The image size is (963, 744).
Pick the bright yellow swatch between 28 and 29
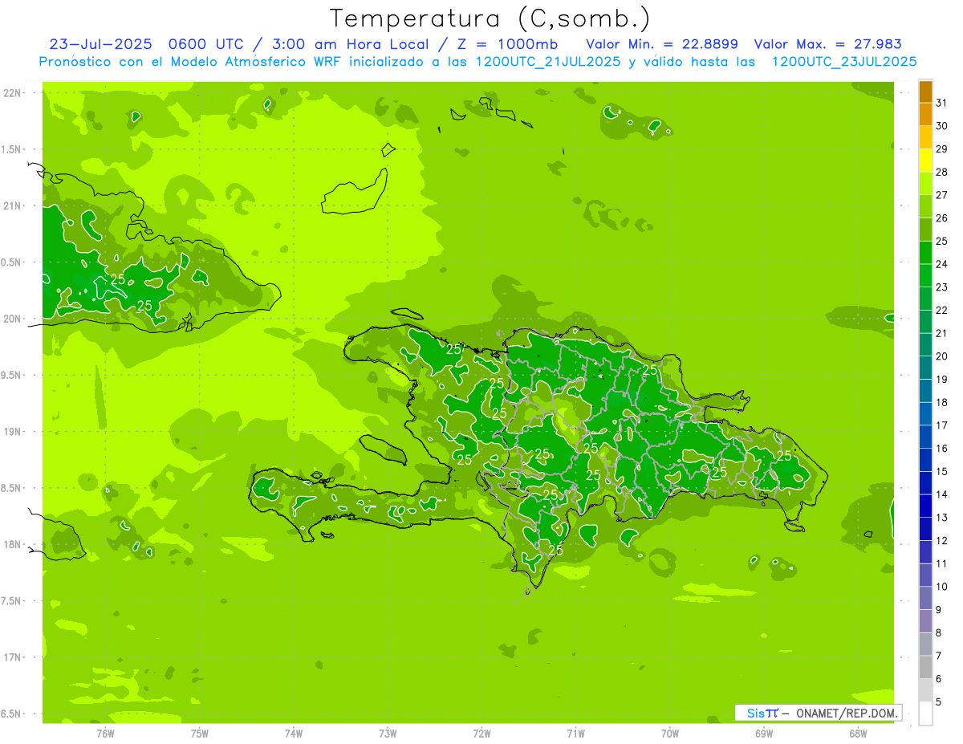tap(925, 161)
